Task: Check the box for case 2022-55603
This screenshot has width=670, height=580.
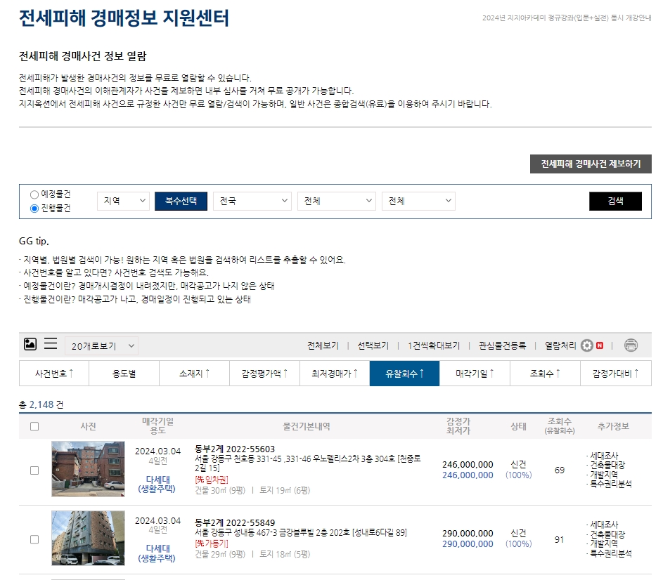Action: coord(33,469)
